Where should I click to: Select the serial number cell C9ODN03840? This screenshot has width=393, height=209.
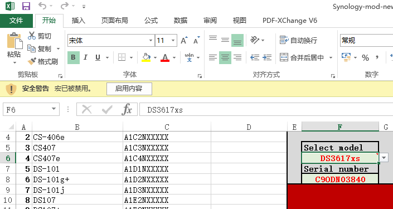click(340, 179)
